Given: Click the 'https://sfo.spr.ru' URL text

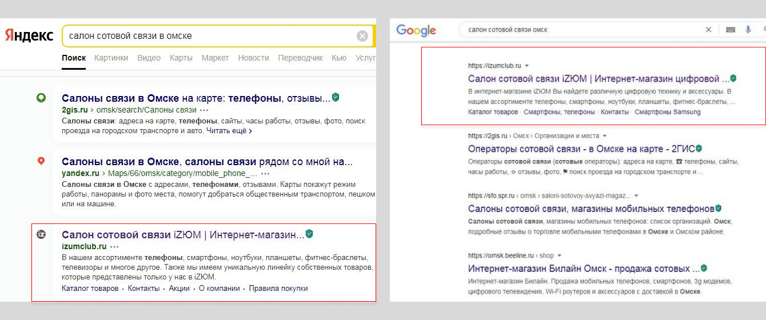Looking at the screenshot, I should 492,195.
